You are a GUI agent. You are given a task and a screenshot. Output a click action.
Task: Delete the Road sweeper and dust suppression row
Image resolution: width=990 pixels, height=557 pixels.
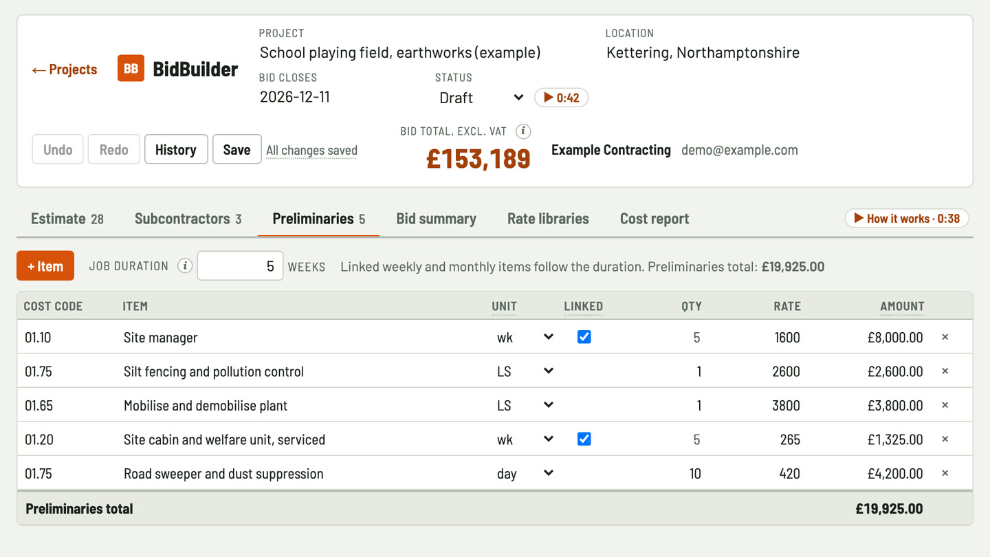945,473
